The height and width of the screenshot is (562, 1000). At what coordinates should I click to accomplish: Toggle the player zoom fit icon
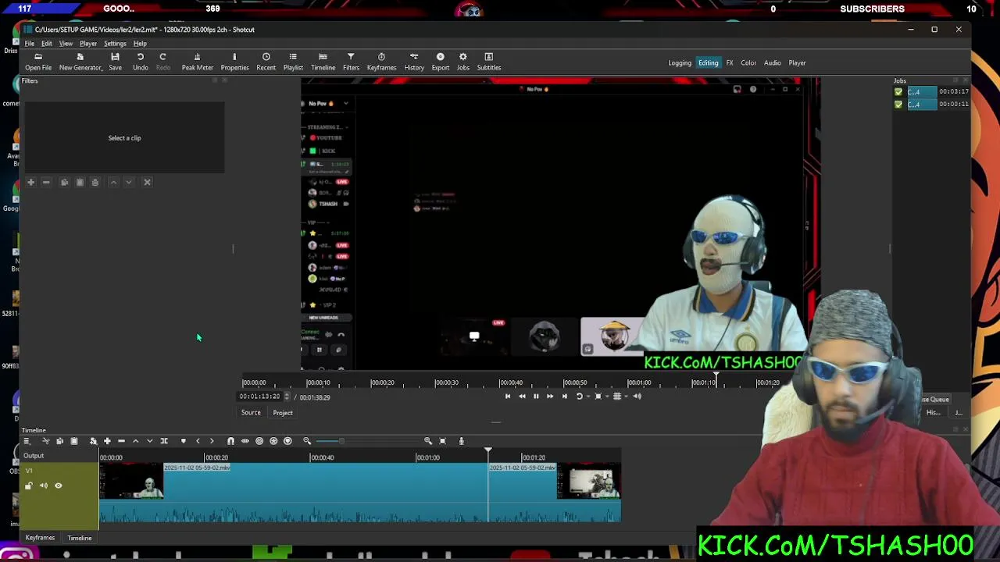(598, 397)
